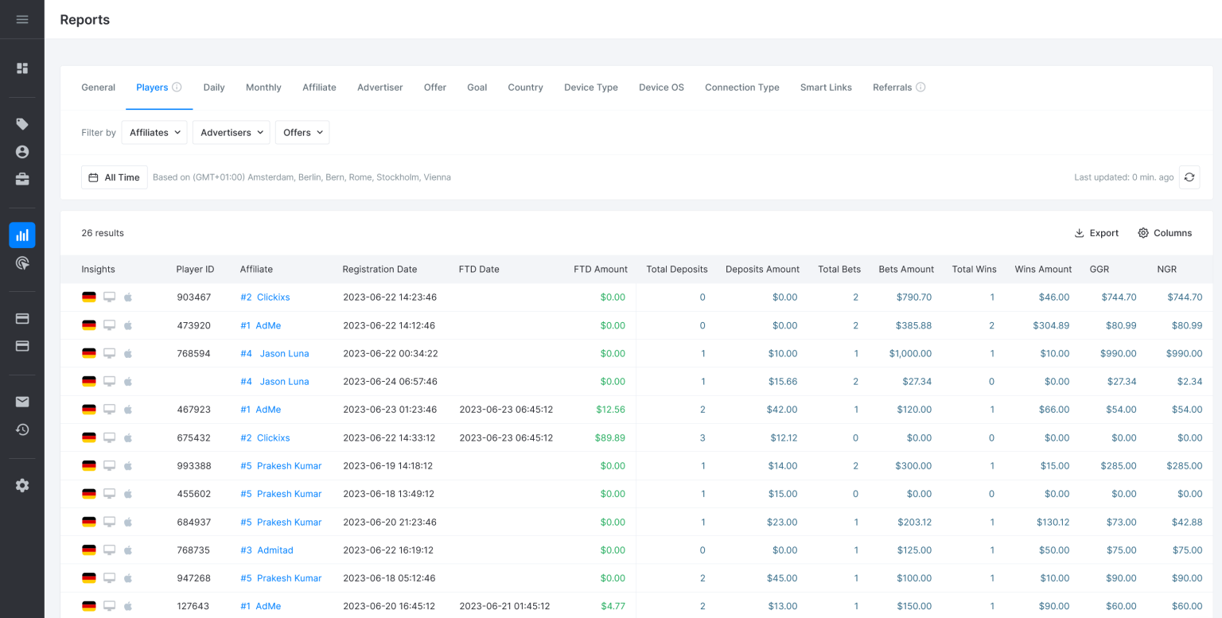Switch to the General tab
This screenshot has width=1222, height=618.
point(99,87)
